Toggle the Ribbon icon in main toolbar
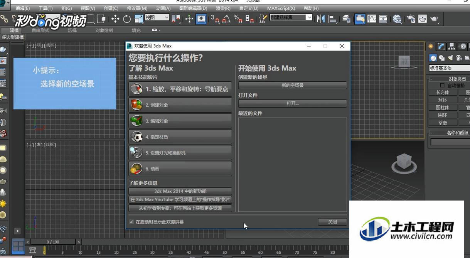 pos(360,19)
